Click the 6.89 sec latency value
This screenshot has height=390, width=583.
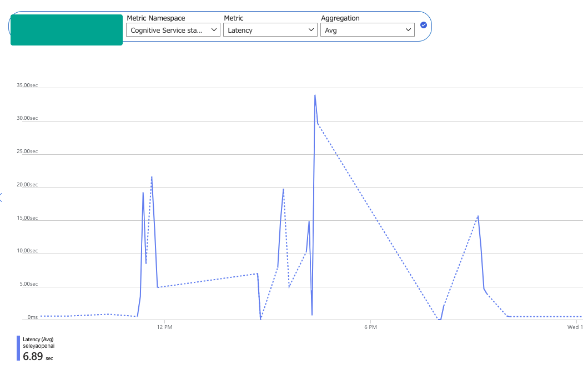point(38,357)
